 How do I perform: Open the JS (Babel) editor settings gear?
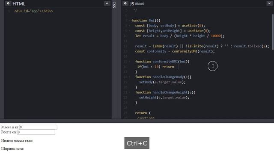pos(125,3)
